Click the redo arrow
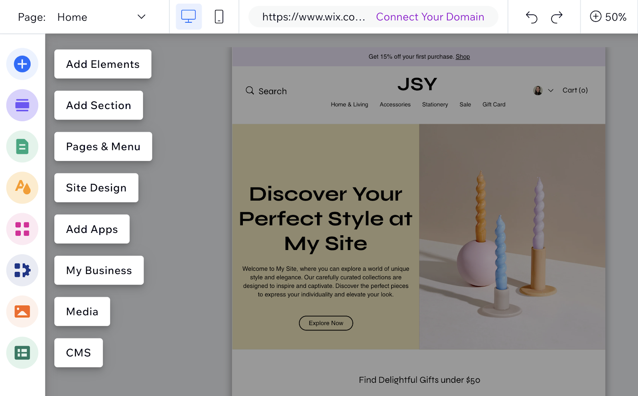This screenshot has height=396, width=638. 557,17
